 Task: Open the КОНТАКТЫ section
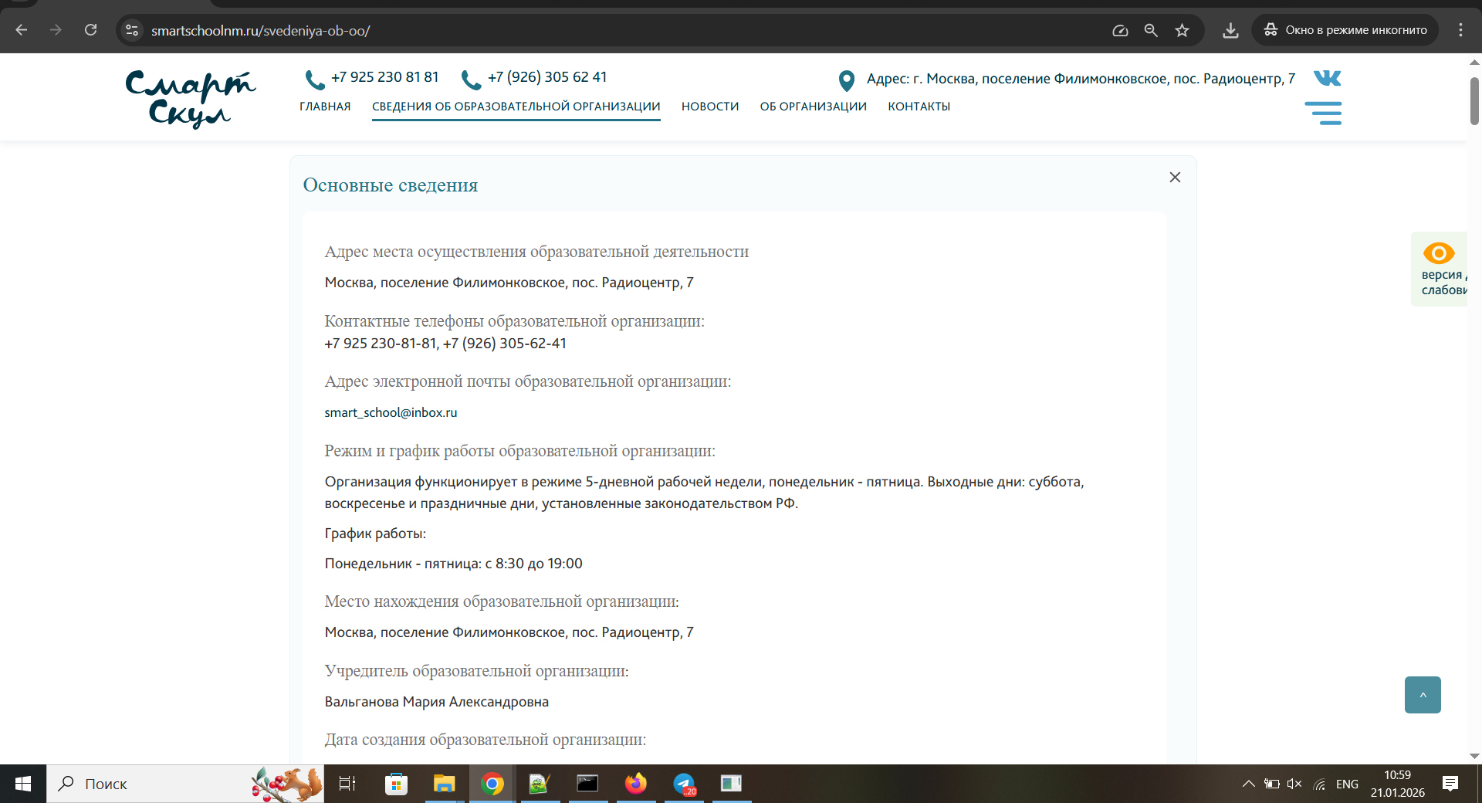click(919, 107)
